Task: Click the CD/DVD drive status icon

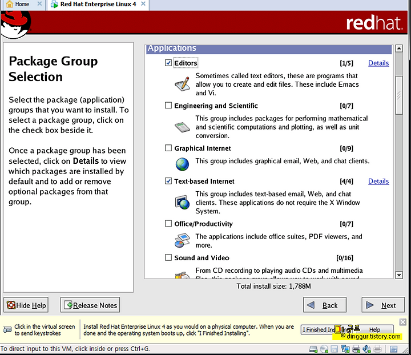Action: pos(324,349)
